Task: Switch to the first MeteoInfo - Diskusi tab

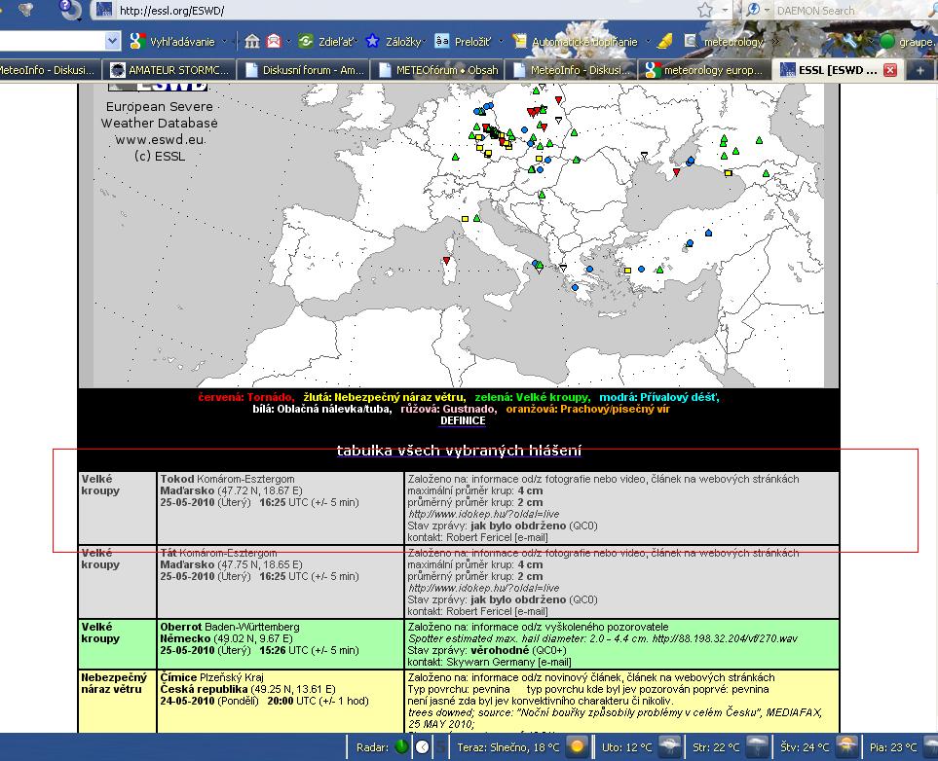Action: click(x=51, y=70)
